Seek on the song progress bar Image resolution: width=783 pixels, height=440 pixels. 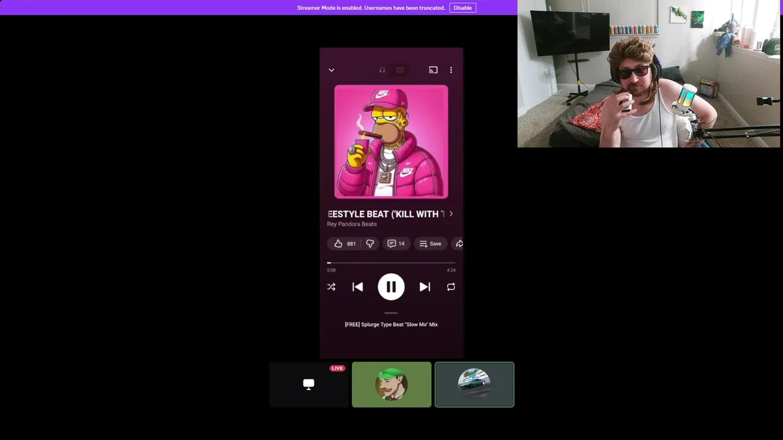tap(391, 263)
